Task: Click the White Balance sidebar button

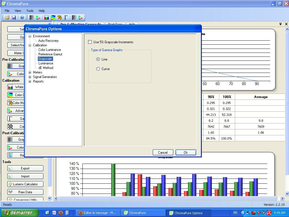Action: [16, 87]
